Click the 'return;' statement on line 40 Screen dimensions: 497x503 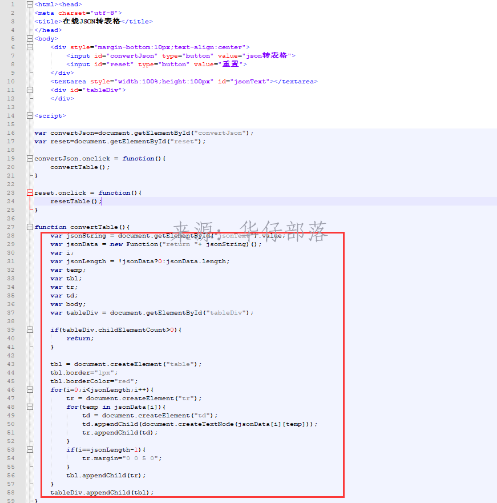coord(80,339)
